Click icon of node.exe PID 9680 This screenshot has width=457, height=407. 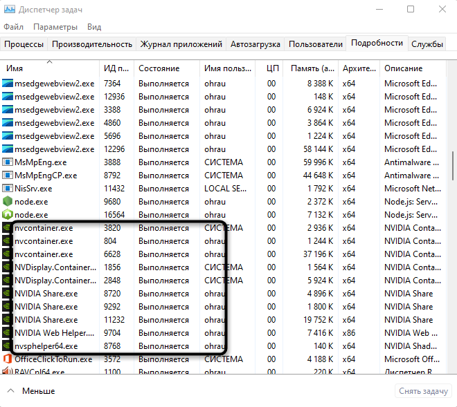point(8,201)
